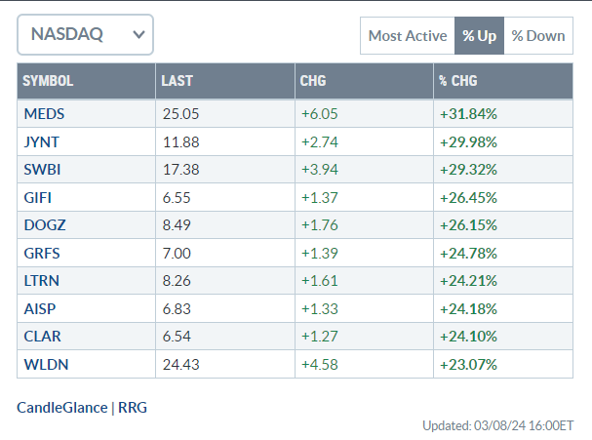Open the AISP ticker
The width and height of the screenshot is (592, 440).
(x=40, y=308)
